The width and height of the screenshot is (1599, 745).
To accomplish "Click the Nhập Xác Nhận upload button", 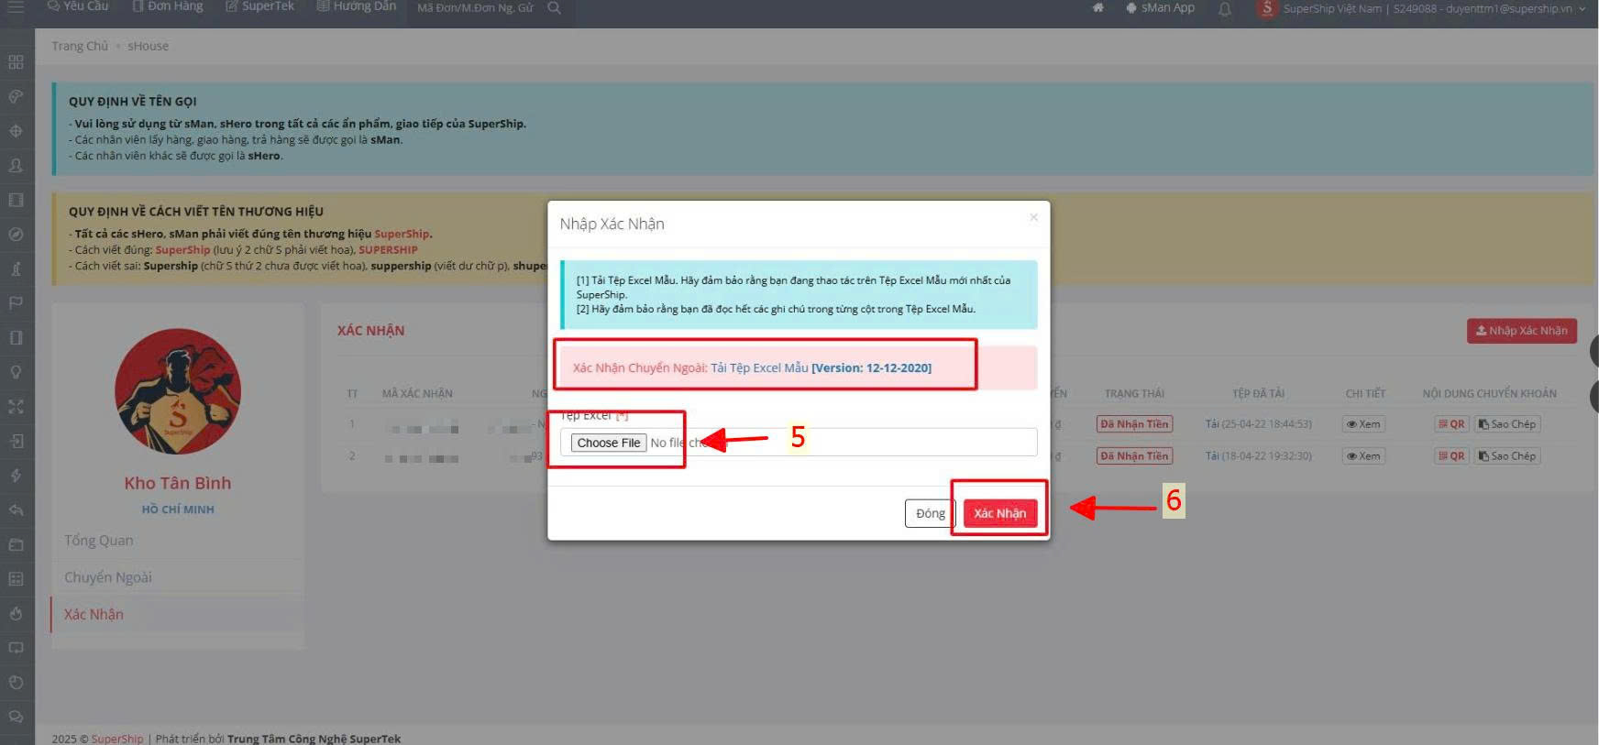I will (1521, 331).
